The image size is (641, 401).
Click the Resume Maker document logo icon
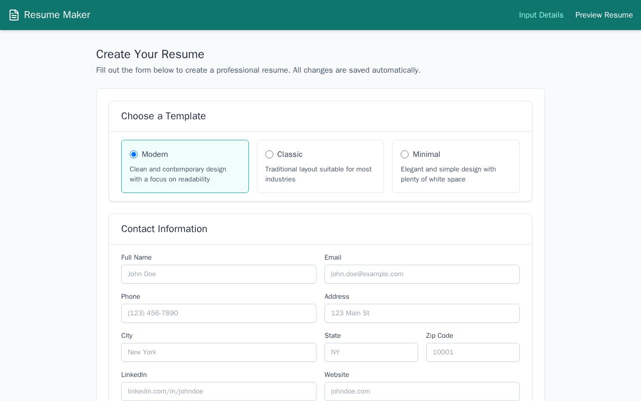tap(14, 15)
